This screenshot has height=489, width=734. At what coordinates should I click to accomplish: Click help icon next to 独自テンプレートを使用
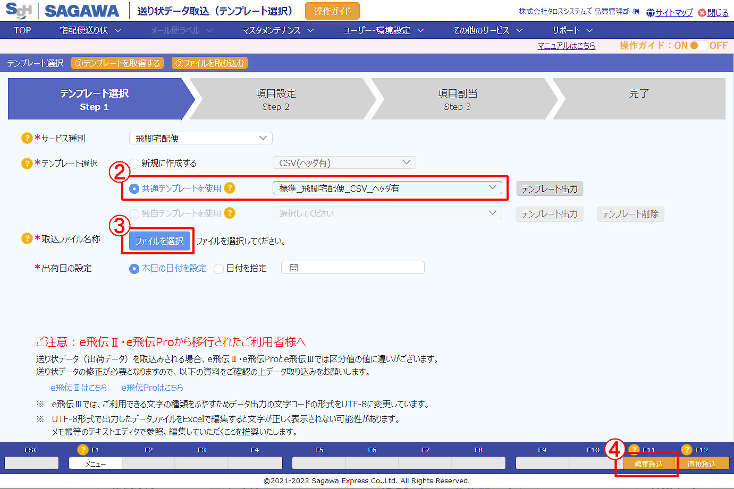point(230,213)
